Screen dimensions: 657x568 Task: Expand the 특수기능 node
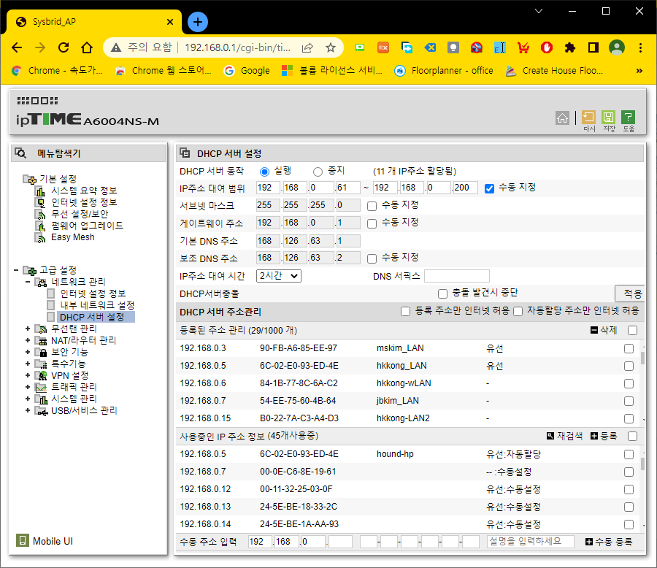[28, 364]
